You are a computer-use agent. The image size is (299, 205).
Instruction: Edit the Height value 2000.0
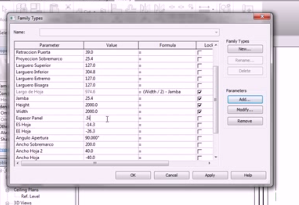pyautogui.click(x=111, y=105)
